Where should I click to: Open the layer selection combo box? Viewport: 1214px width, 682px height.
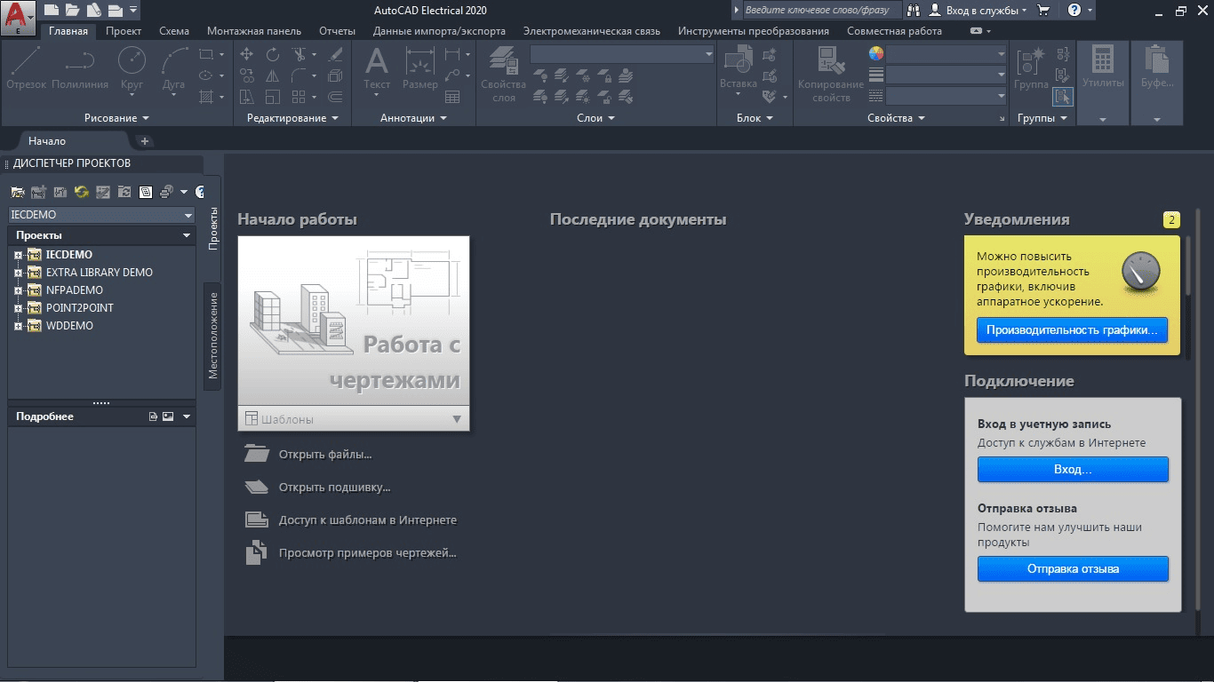point(622,54)
